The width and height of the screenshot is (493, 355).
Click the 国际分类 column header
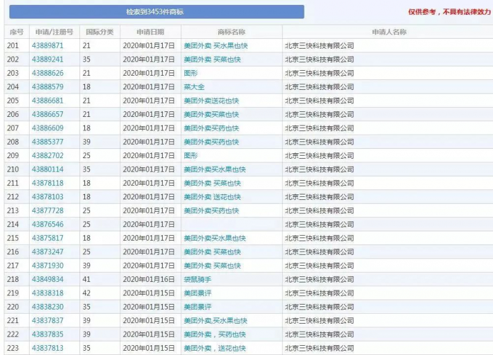click(x=99, y=32)
